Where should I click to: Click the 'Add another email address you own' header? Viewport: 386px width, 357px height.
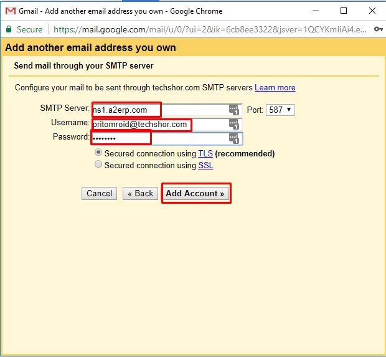click(91, 47)
